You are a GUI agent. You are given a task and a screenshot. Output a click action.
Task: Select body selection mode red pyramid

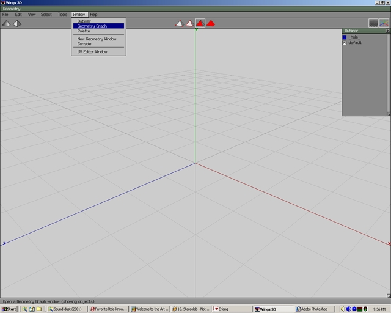(211, 23)
